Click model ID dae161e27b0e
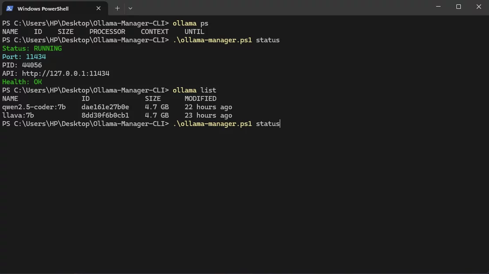The image size is (489, 274). coord(105,107)
